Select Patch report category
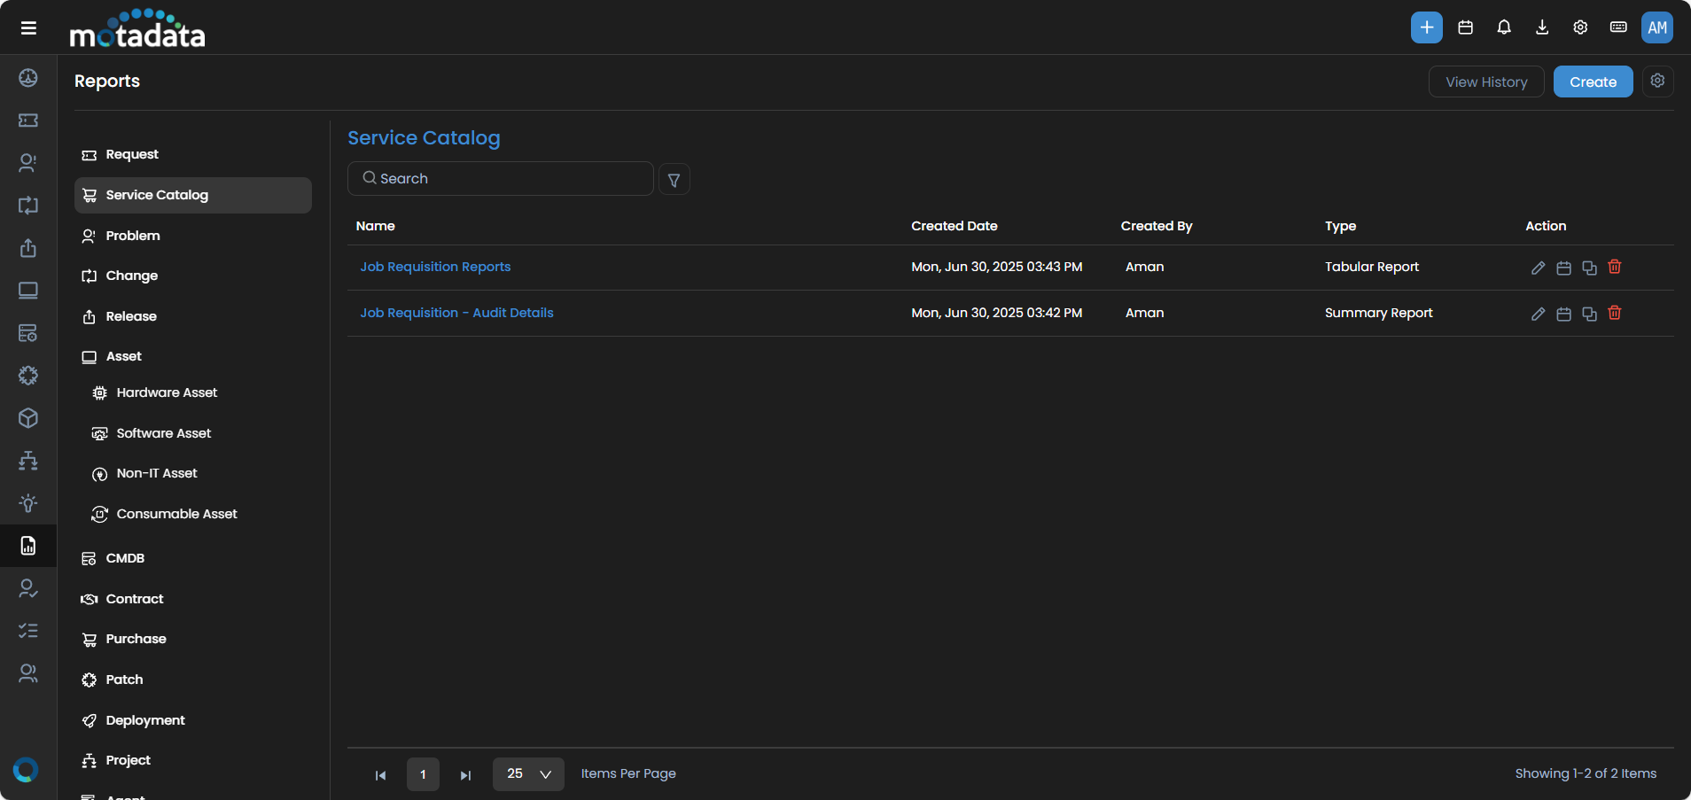The height and width of the screenshot is (800, 1691). click(193, 680)
